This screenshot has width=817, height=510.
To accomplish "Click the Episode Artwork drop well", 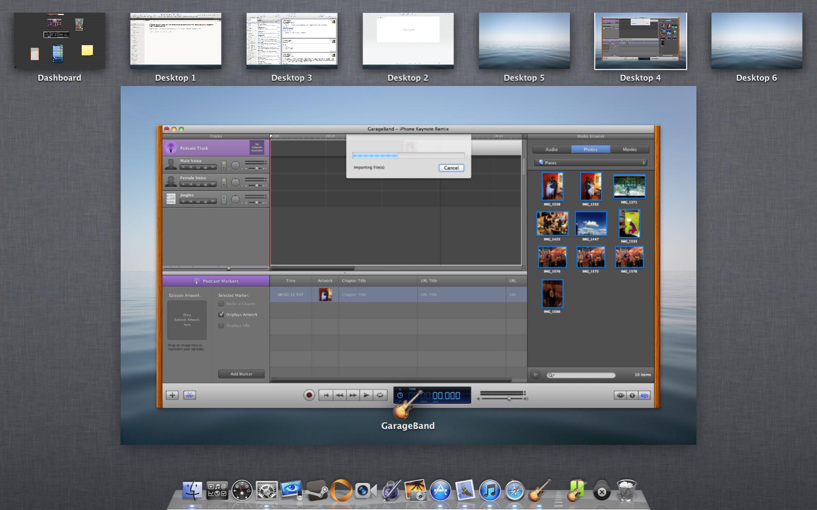I will coord(187,320).
